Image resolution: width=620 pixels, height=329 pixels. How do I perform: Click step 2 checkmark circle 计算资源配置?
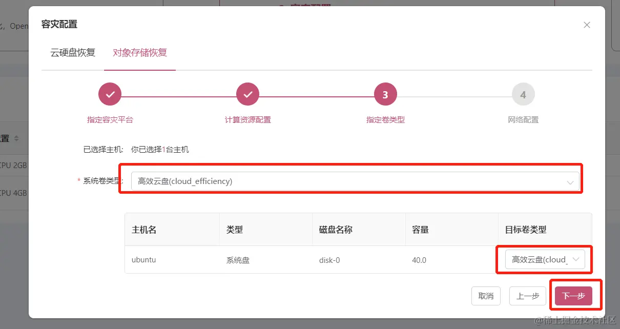point(247,94)
